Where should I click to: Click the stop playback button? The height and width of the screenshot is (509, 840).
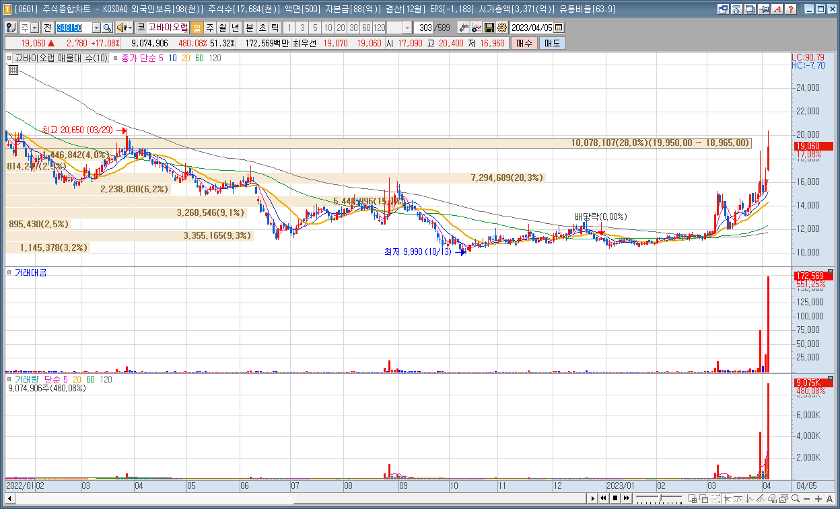(615, 498)
